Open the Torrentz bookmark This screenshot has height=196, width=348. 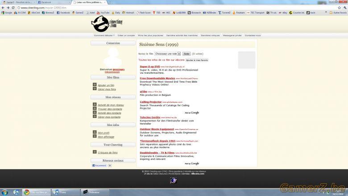224,13
